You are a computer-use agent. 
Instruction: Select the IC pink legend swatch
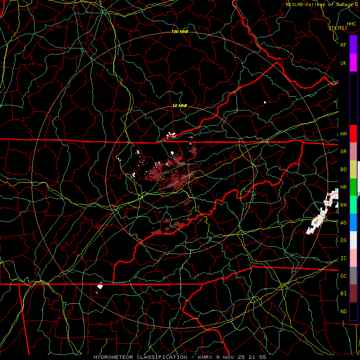coord(353,258)
